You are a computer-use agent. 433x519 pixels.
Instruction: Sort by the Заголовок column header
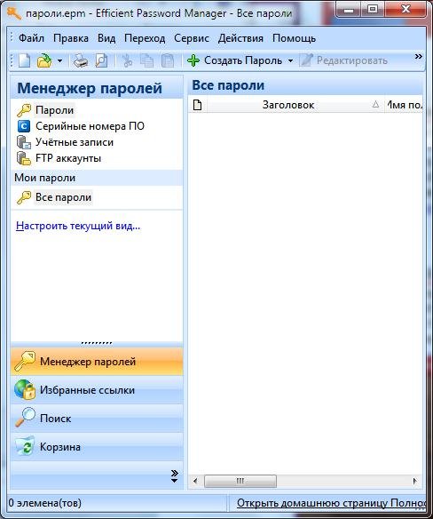tap(295, 105)
